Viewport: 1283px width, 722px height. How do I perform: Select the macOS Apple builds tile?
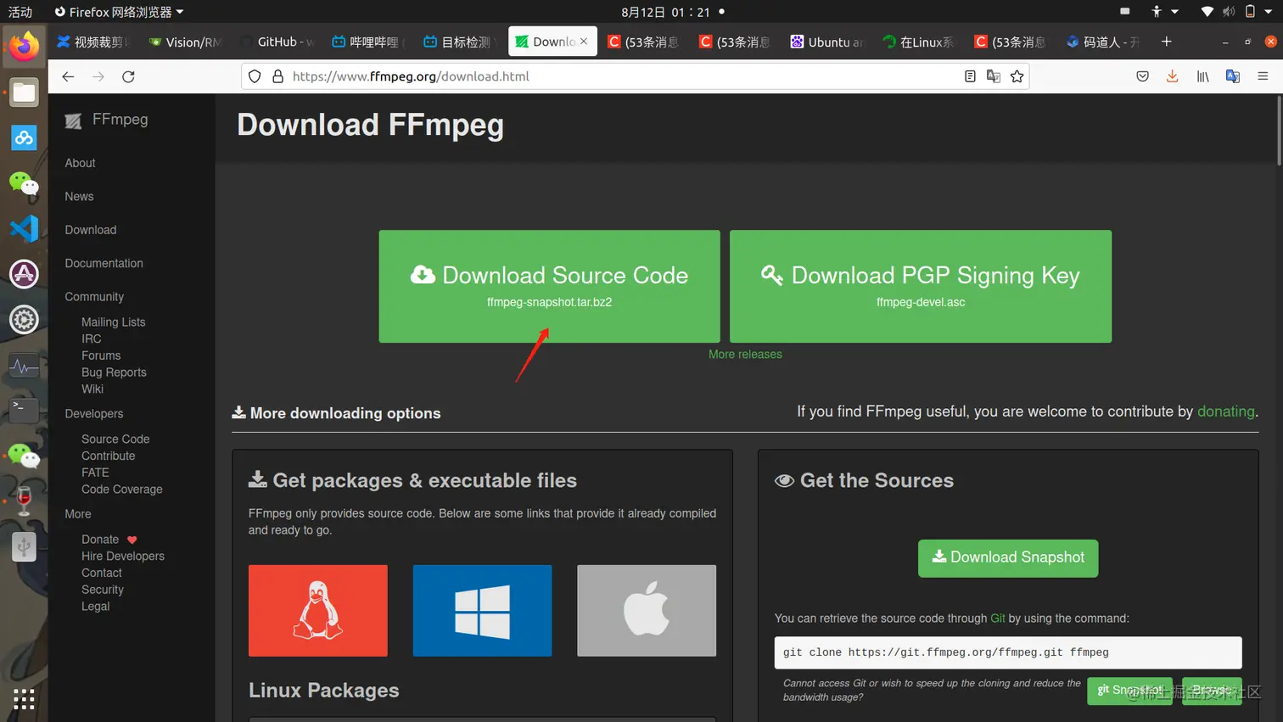pyautogui.click(x=647, y=611)
